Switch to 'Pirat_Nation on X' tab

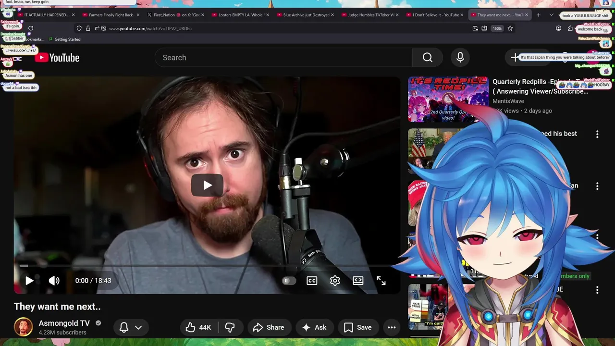pyautogui.click(x=176, y=15)
